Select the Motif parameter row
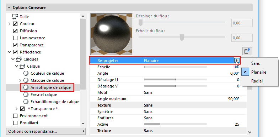 168,92
